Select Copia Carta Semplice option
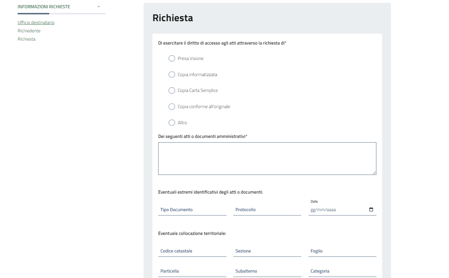The width and height of the screenshot is (449, 278). [172, 91]
